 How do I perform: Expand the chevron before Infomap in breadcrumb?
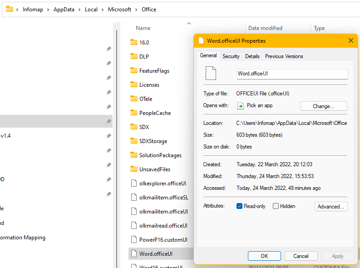coord(17,10)
